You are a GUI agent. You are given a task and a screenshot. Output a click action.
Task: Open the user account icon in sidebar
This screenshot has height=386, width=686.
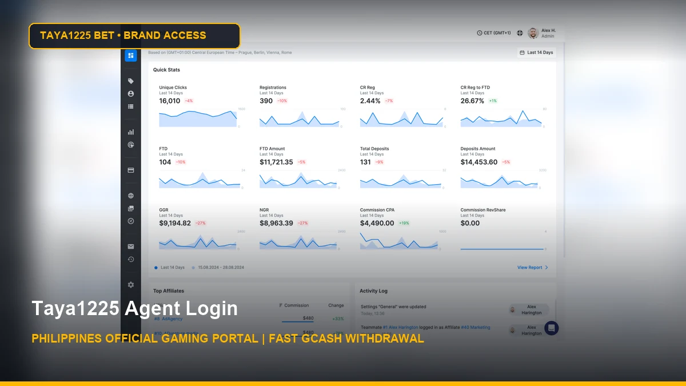coord(131,94)
